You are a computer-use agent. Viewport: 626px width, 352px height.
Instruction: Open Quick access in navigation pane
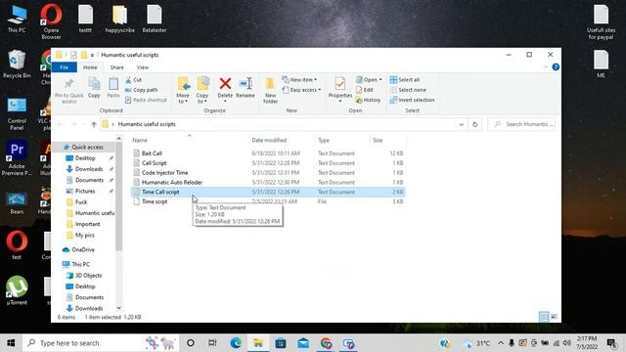87,147
